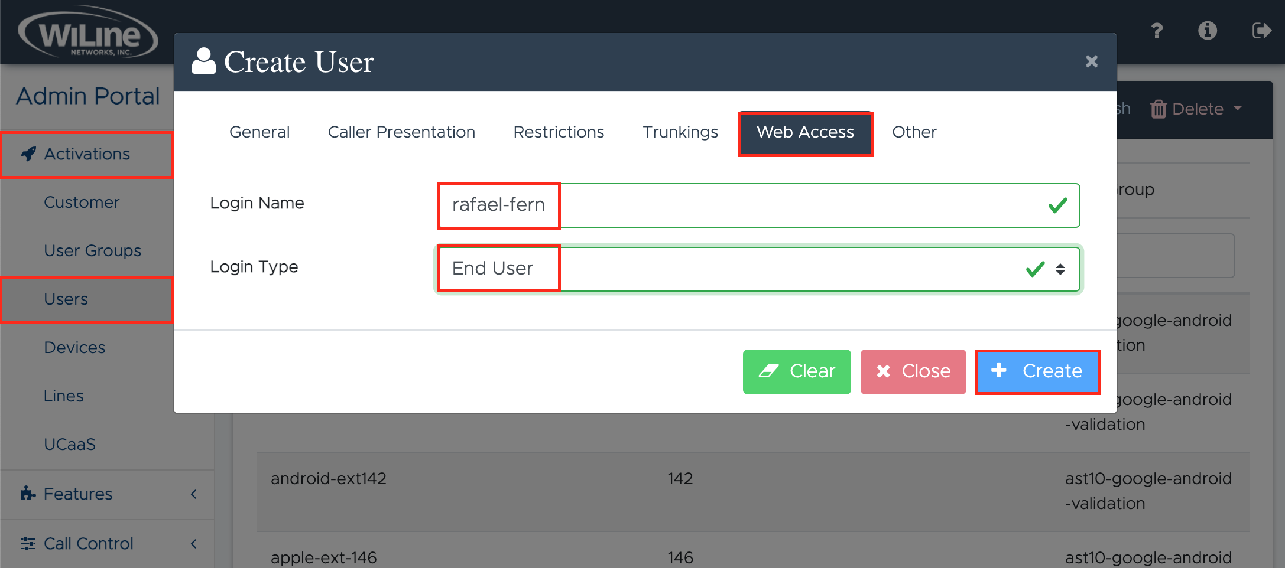Screen dimensions: 1285x568
Task: Close the Create User dialog with X
Action: click(1091, 61)
